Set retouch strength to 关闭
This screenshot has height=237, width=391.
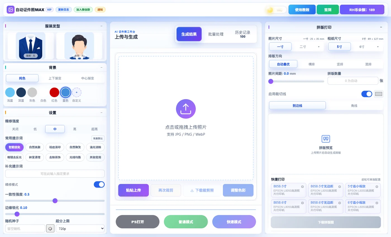(15, 129)
